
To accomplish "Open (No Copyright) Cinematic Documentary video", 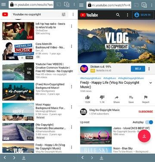I will [34, 132].
